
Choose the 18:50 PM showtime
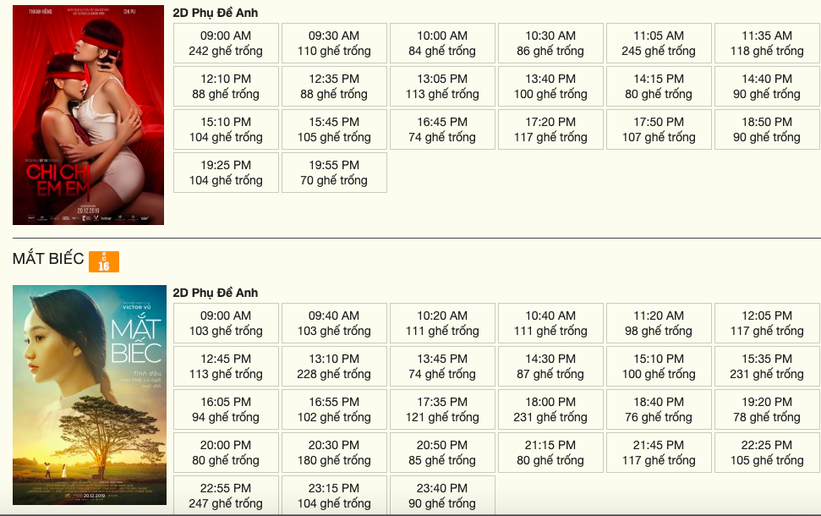click(x=767, y=129)
